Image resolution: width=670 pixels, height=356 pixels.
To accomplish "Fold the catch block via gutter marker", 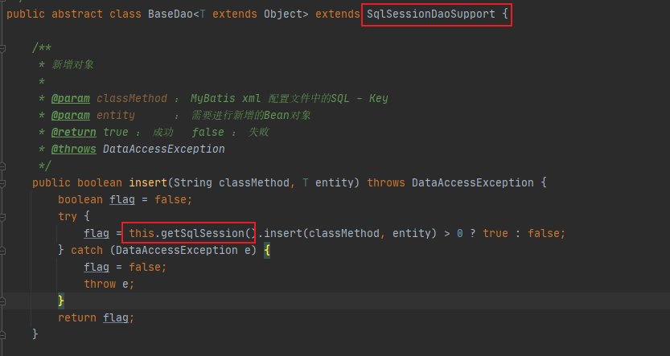I will click(x=2, y=251).
